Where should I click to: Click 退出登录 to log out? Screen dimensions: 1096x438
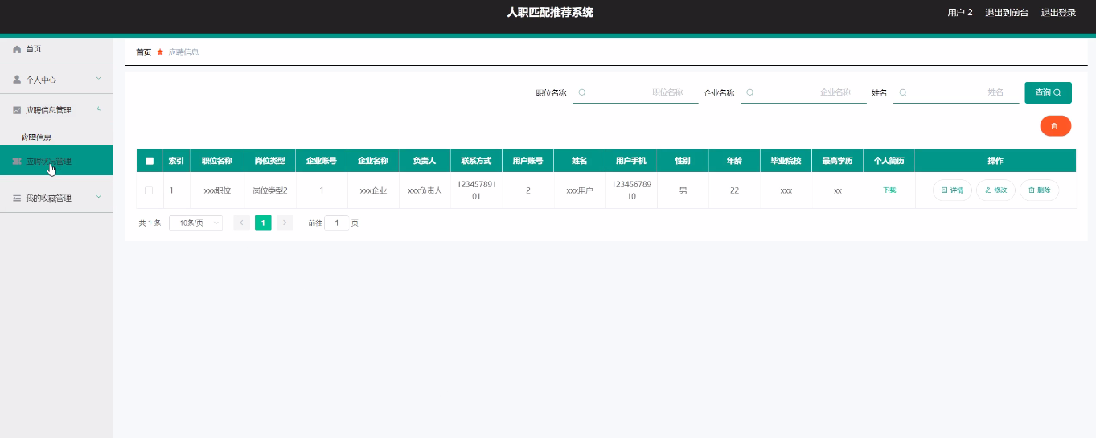(1058, 13)
